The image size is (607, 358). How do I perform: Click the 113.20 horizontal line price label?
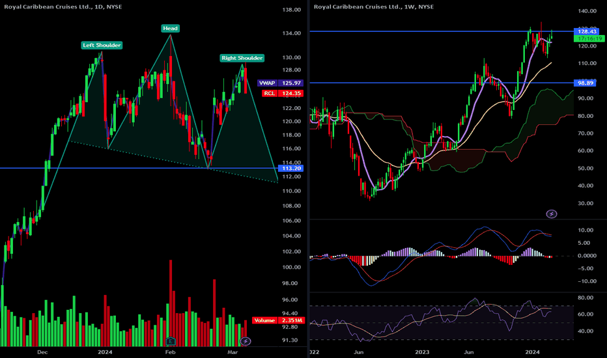pos(292,169)
